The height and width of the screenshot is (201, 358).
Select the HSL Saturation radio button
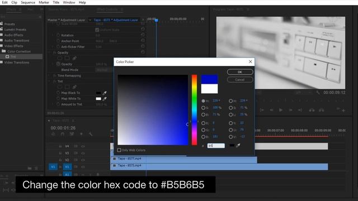click(x=231, y=108)
